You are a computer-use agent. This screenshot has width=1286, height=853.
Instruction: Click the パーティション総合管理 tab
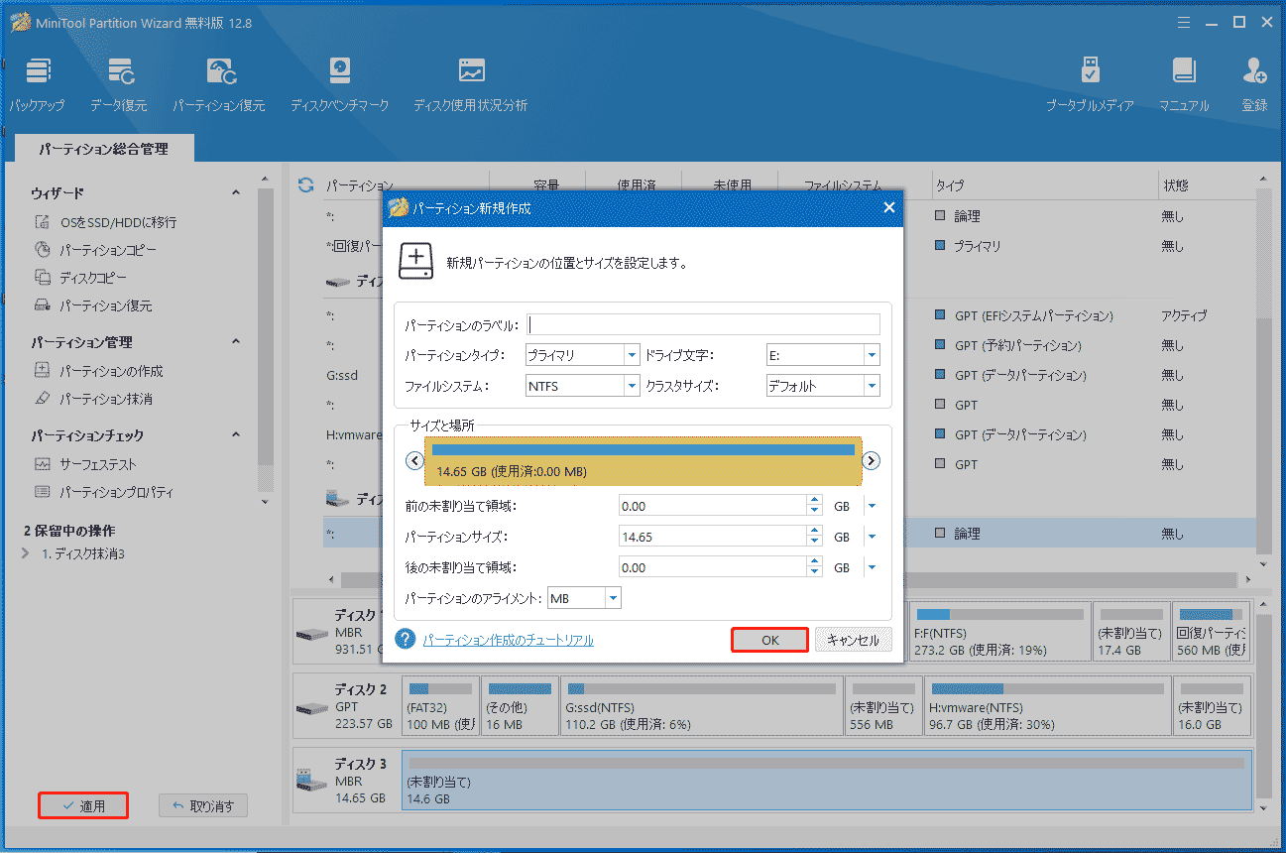[104, 149]
